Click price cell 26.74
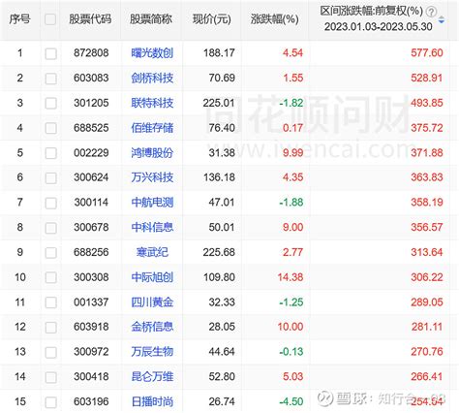 [222, 401]
